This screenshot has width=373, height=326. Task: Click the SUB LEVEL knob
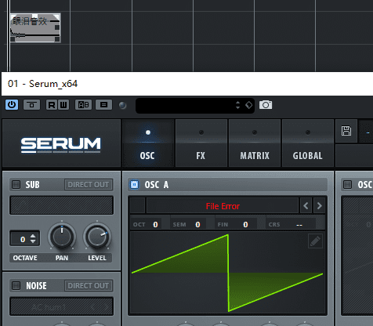click(x=97, y=236)
